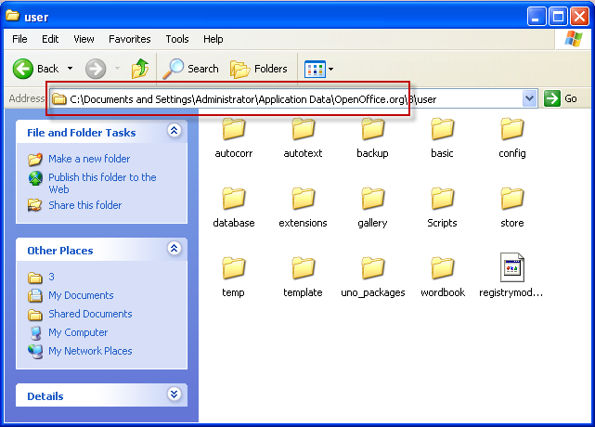Expand the Details panel
This screenshot has height=427, width=595.
click(175, 395)
